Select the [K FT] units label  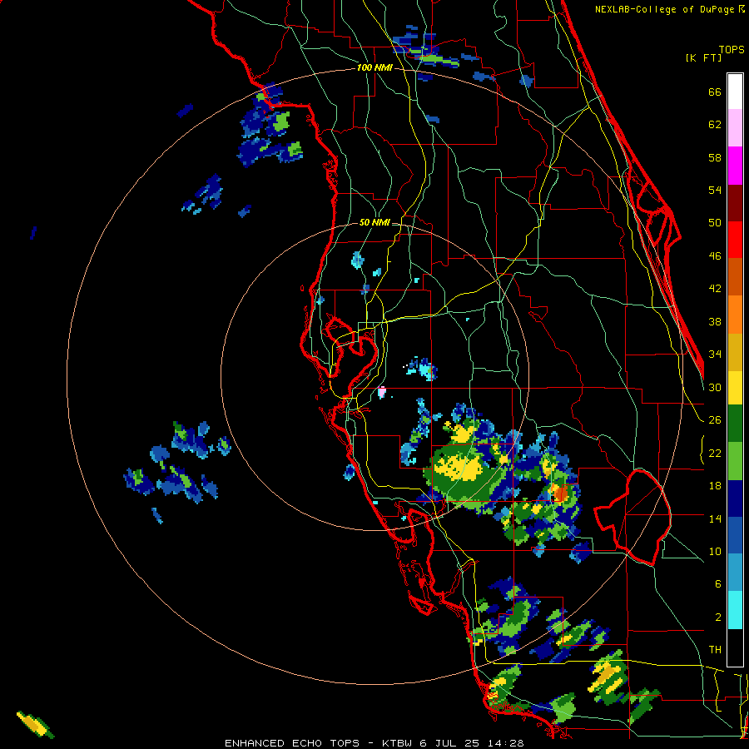[703, 57]
